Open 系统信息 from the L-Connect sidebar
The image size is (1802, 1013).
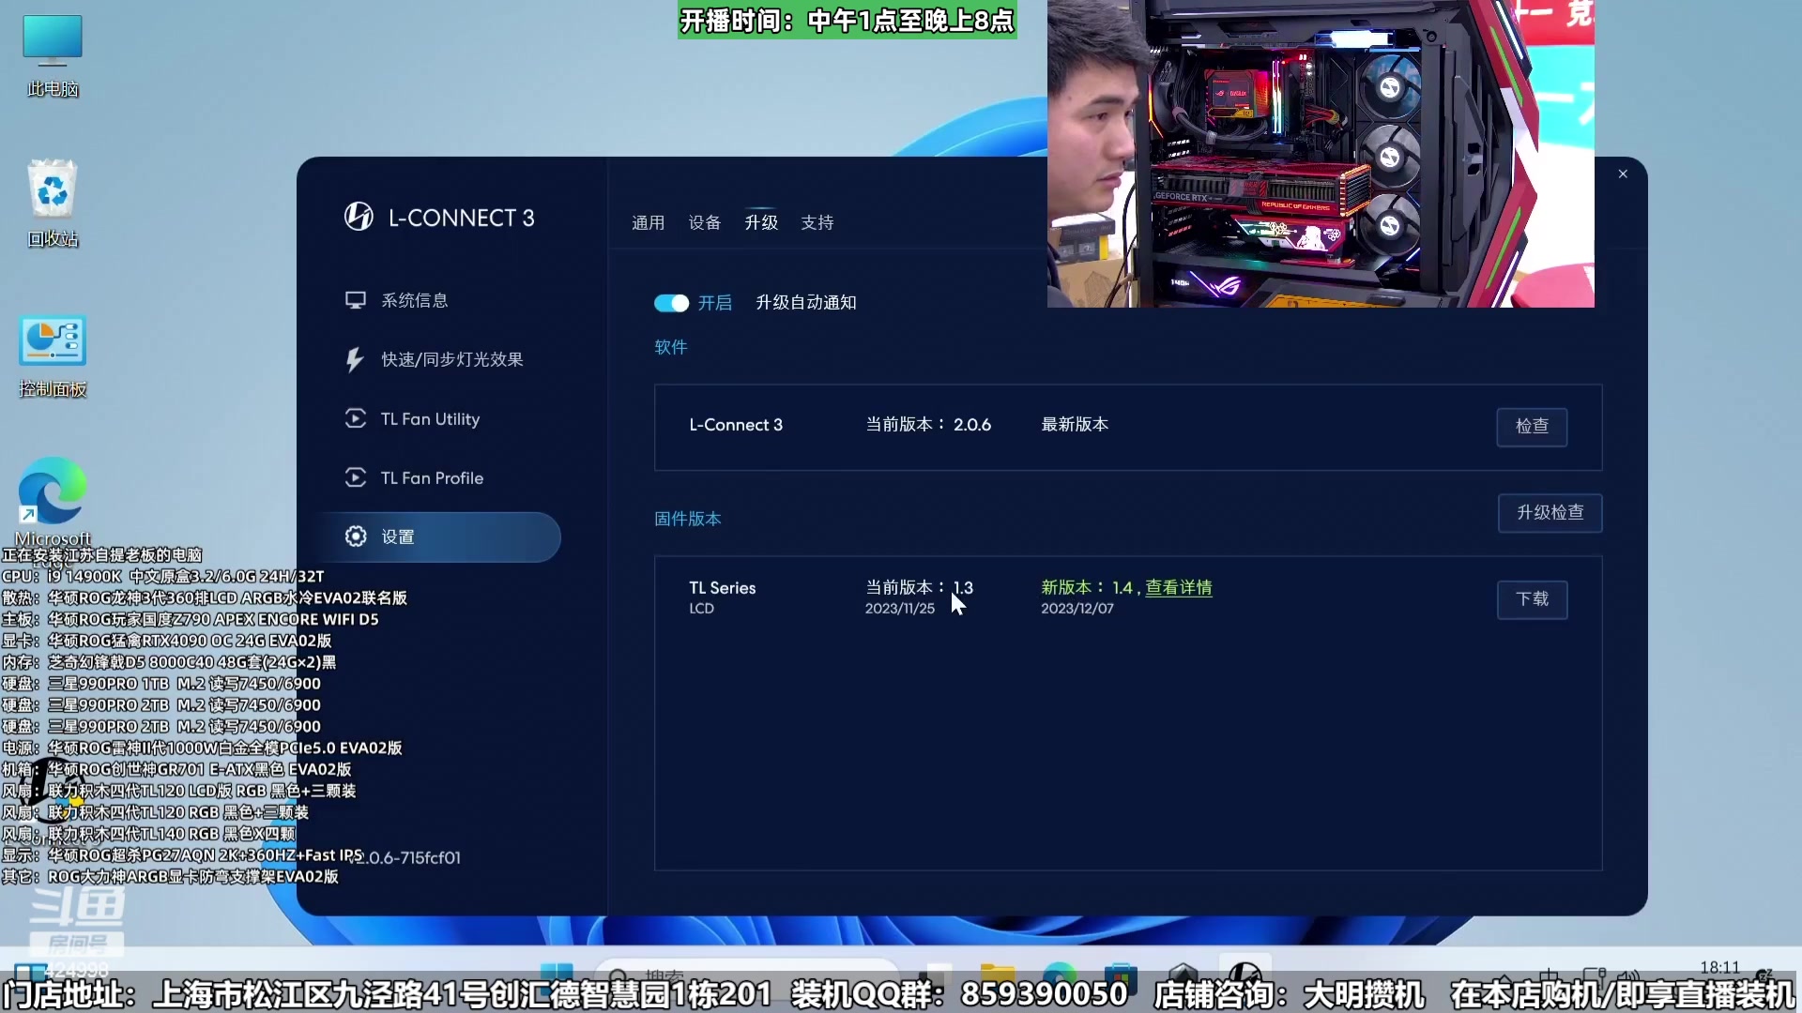414,299
